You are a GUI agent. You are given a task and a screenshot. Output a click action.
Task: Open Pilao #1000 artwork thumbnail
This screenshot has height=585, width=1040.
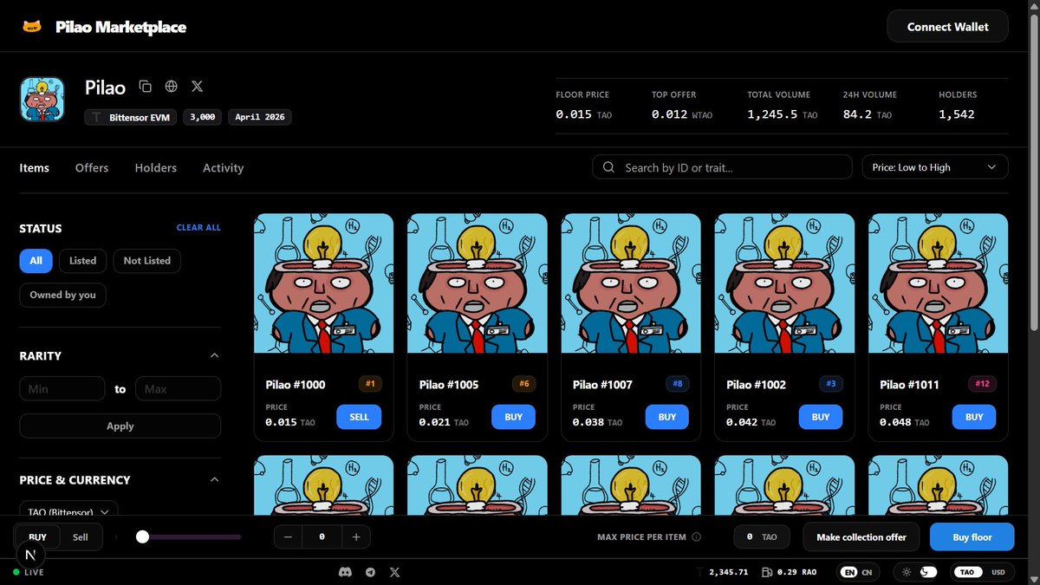pyautogui.click(x=324, y=283)
